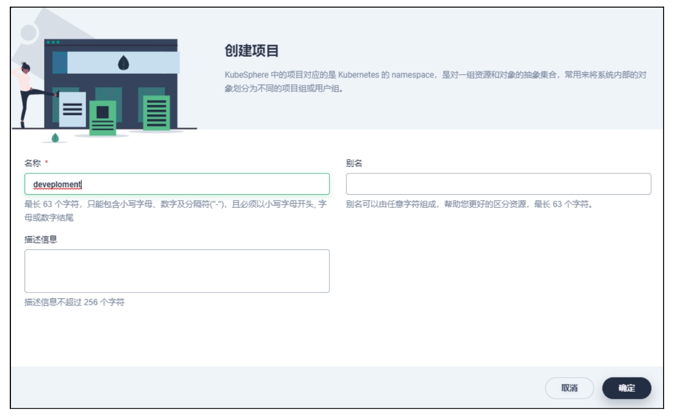This screenshot has height=420, width=674.
Task: Click the green document with black lines
Action: pos(156,112)
